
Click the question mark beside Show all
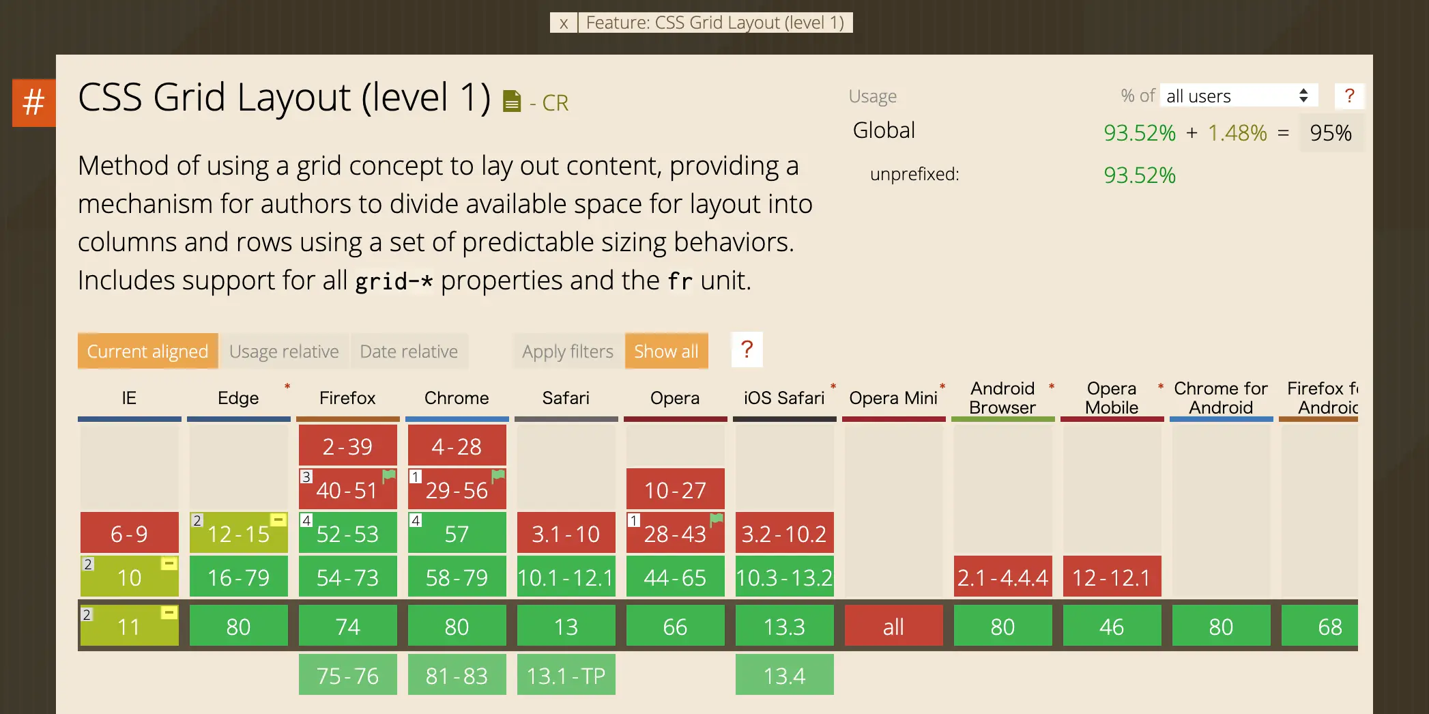pyautogui.click(x=747, y=350)
